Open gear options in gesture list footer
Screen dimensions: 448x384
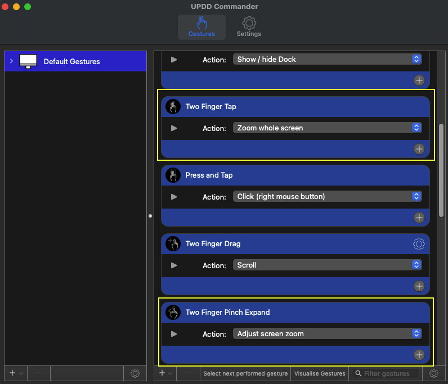[433, 373]
